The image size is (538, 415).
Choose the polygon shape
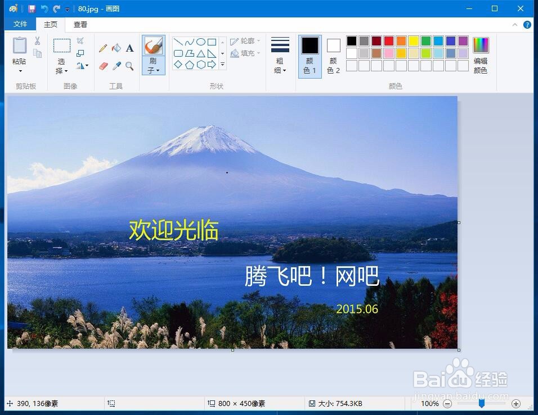tap(190, 53)
